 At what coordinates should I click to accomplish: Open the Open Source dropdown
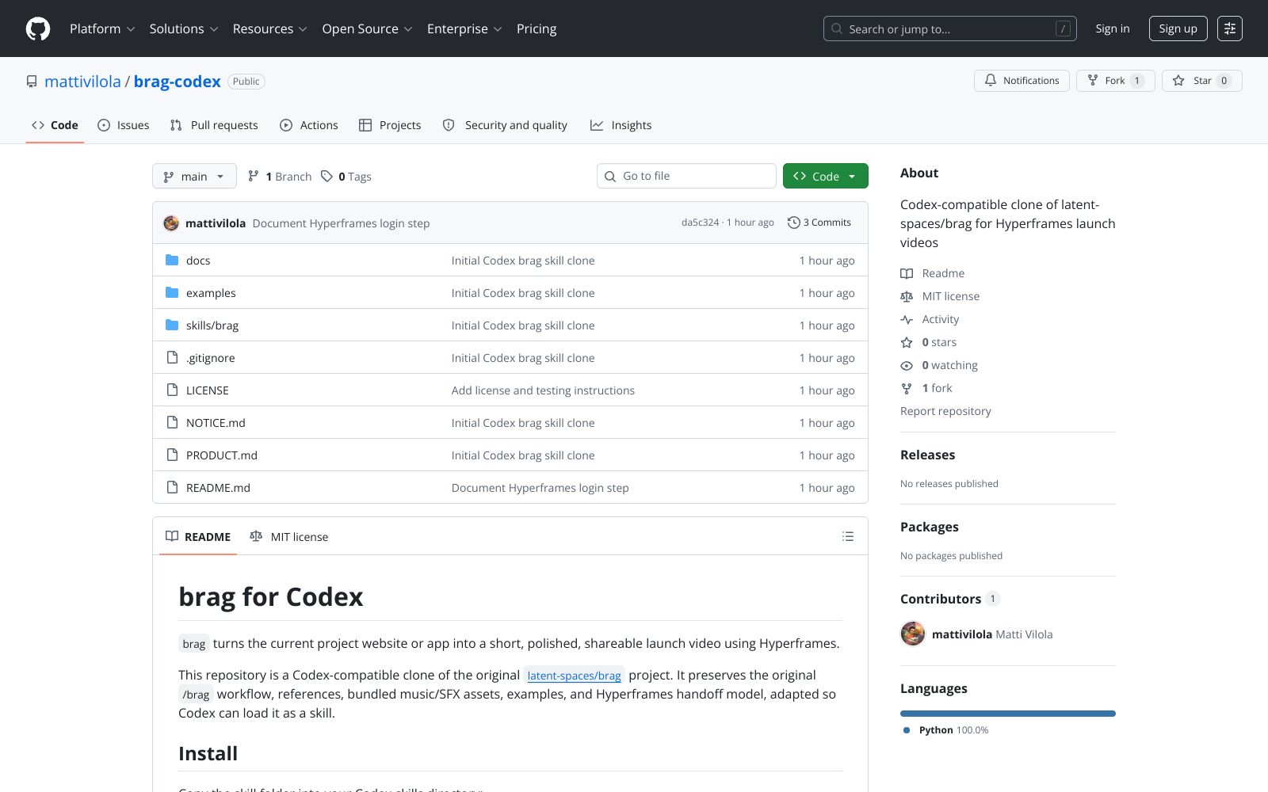tap(367, 29)
